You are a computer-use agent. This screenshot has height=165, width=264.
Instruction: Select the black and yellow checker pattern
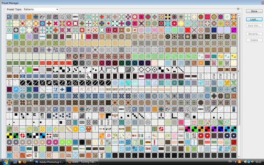[9, 136]
